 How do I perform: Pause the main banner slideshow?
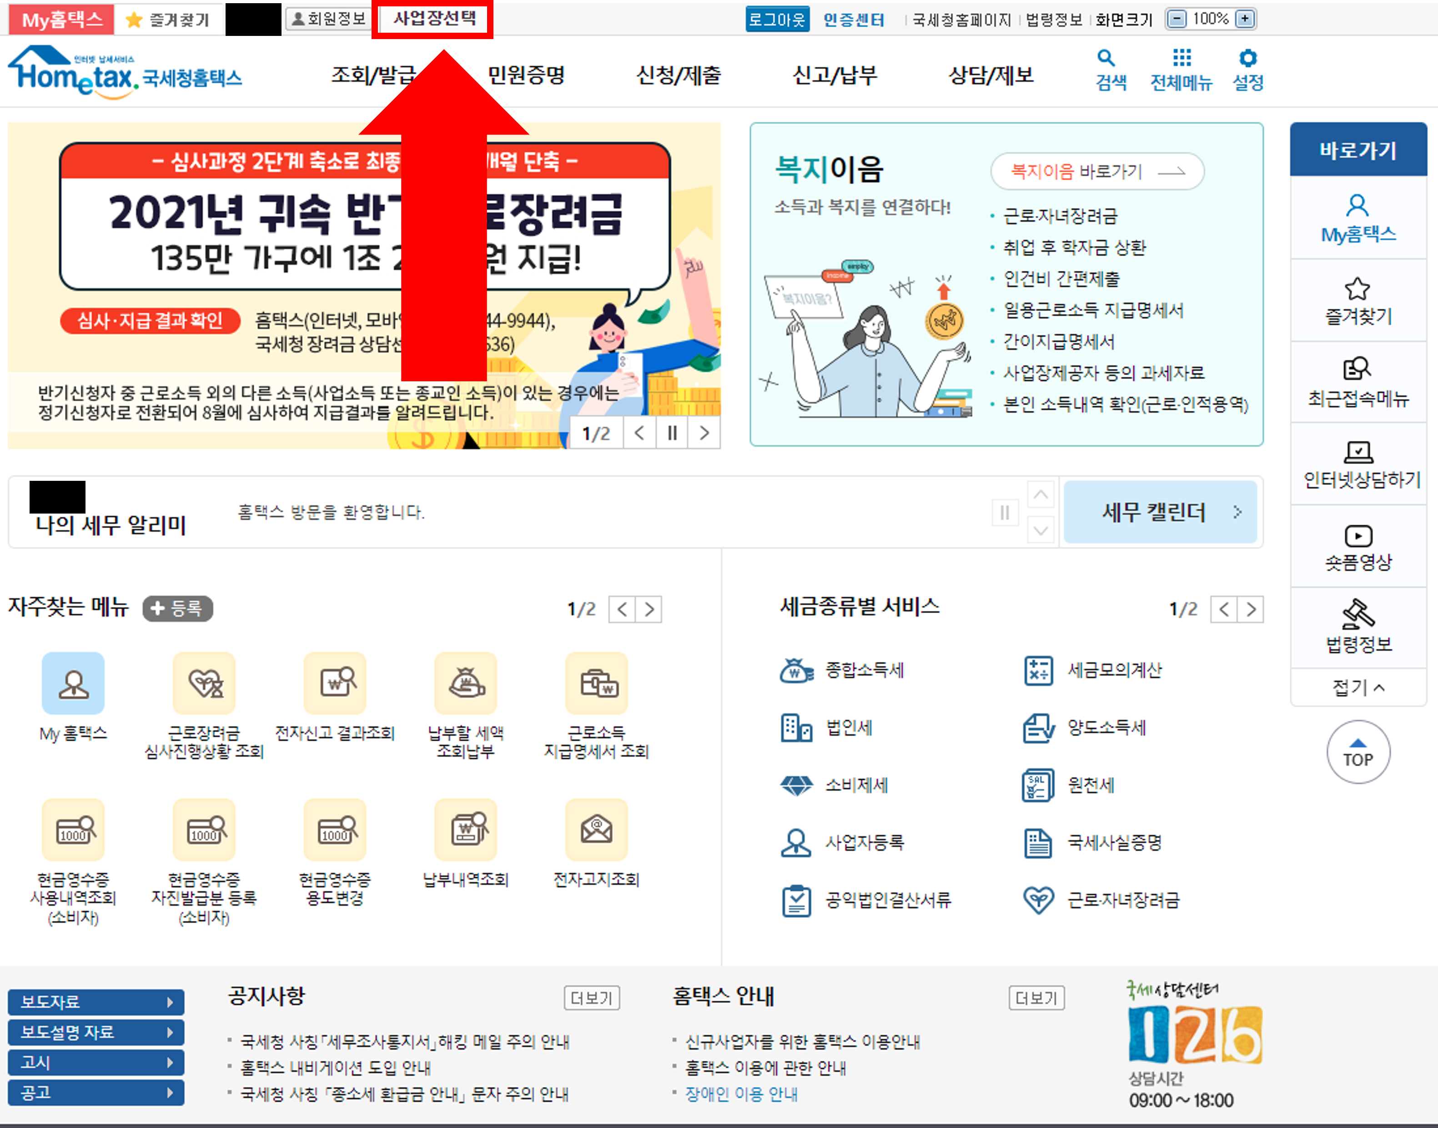pos(671,433)
